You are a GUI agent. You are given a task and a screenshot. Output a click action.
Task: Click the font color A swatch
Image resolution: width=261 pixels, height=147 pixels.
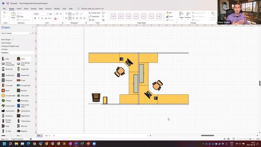55,18
